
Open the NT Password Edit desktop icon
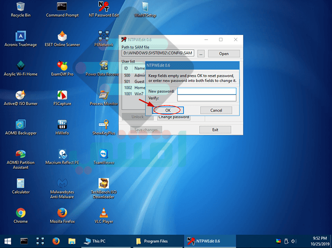pyautogui.click(x=103, y=10)
